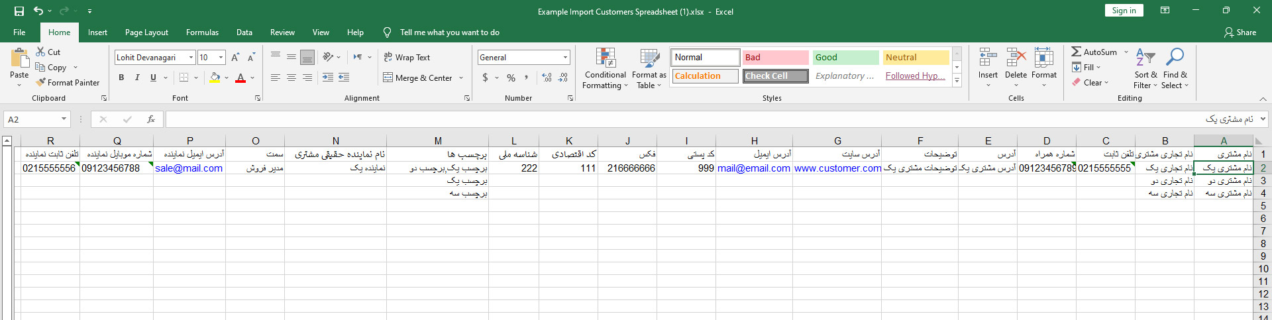Open Find & Select
Viewport: 1272px width, 320px height.
click(1175, 68)
